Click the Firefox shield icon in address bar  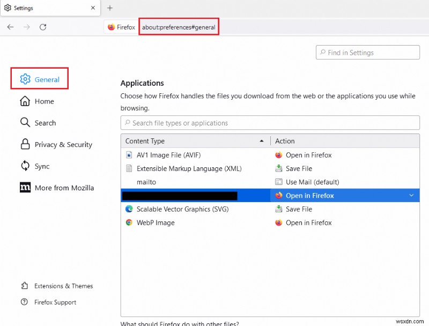pos(112,27)
